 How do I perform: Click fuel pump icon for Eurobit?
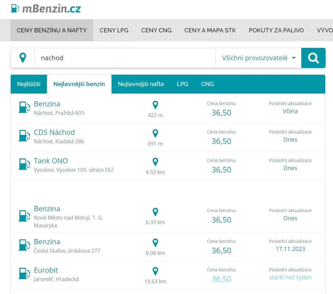coord(25,273)
